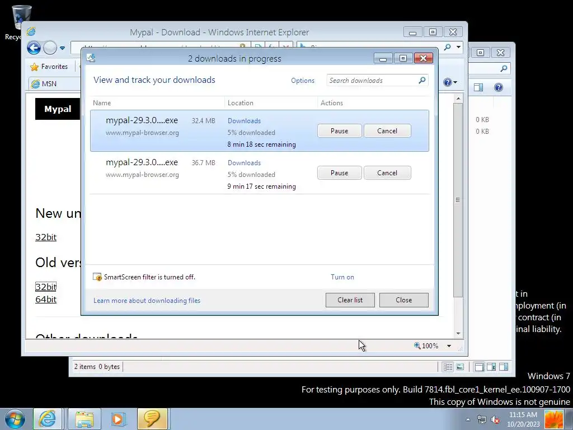Screen dimensions: 573x430
Task: Toggle preview pane icon in Explorer window
Action: click(478, 87)
